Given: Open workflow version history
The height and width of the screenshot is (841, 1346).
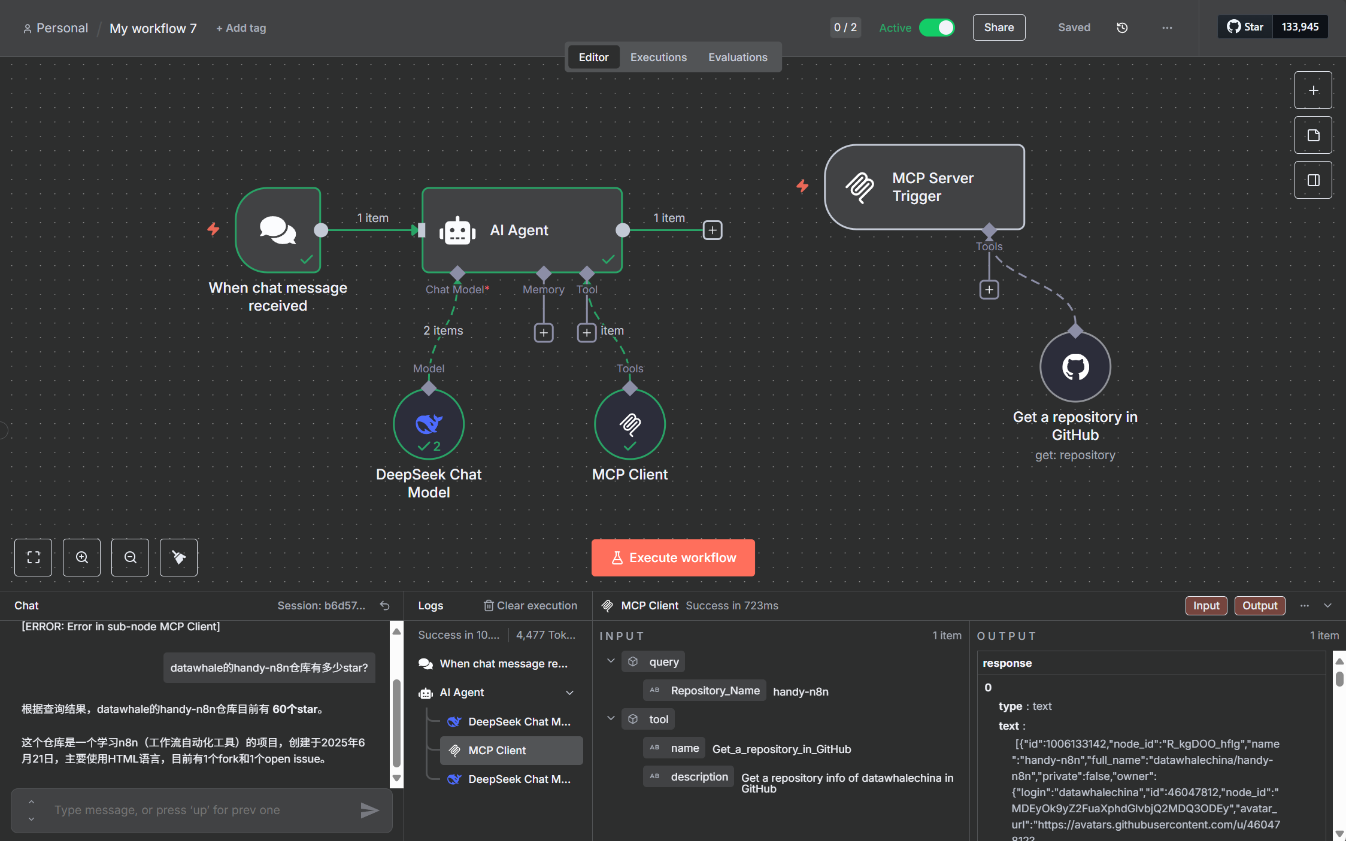Looking at the screenshot, I should (1122, 28).
